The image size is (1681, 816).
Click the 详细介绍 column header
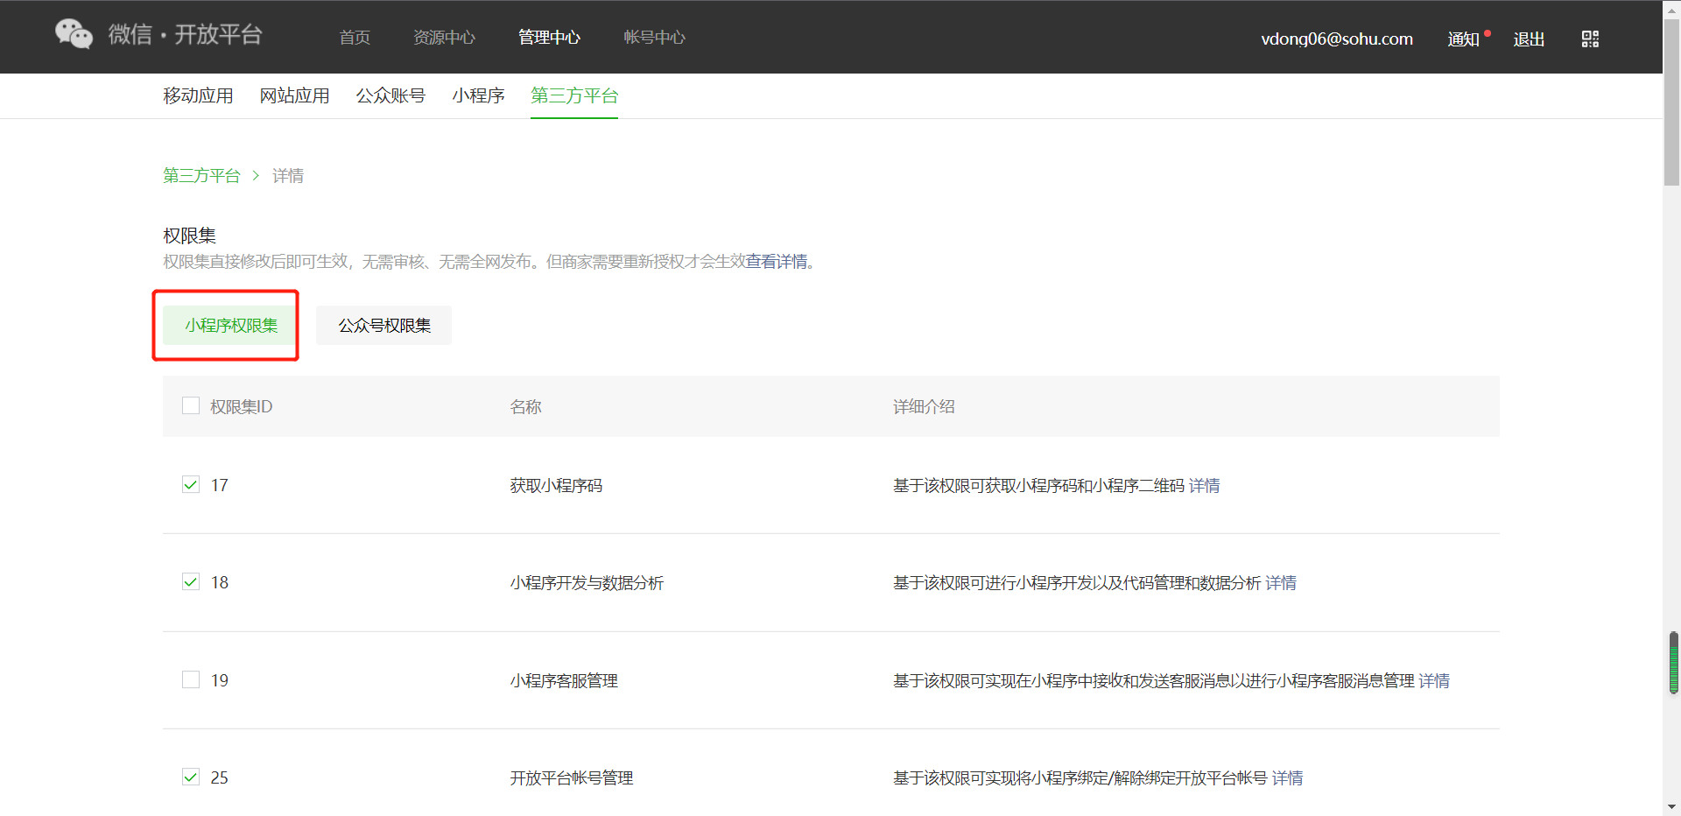924,406
